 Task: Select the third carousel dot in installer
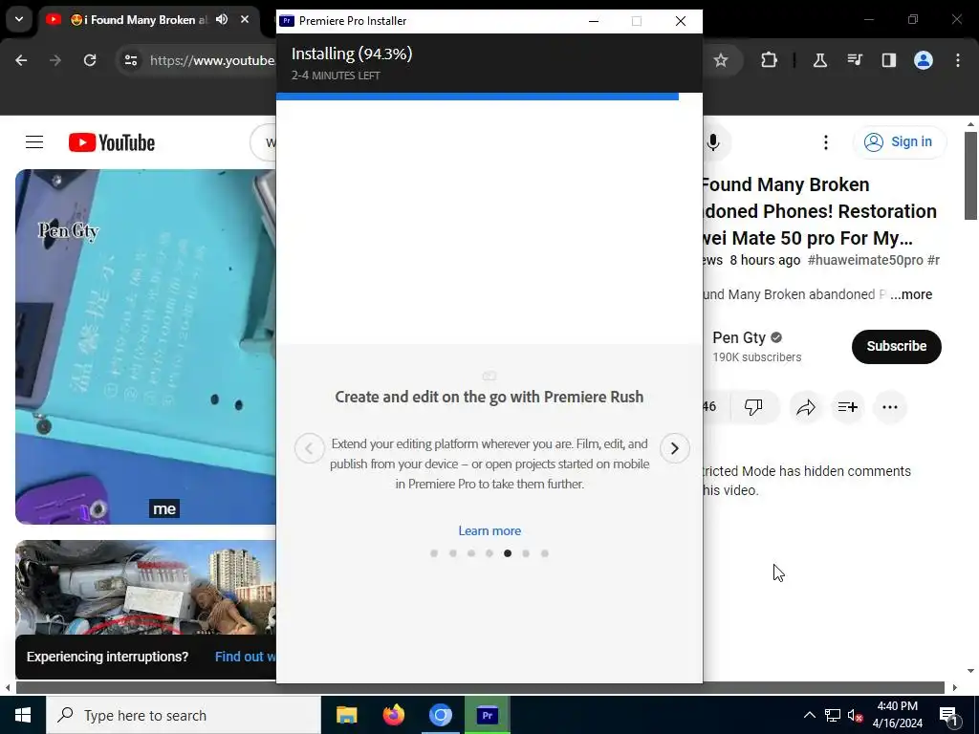[470, 553]
